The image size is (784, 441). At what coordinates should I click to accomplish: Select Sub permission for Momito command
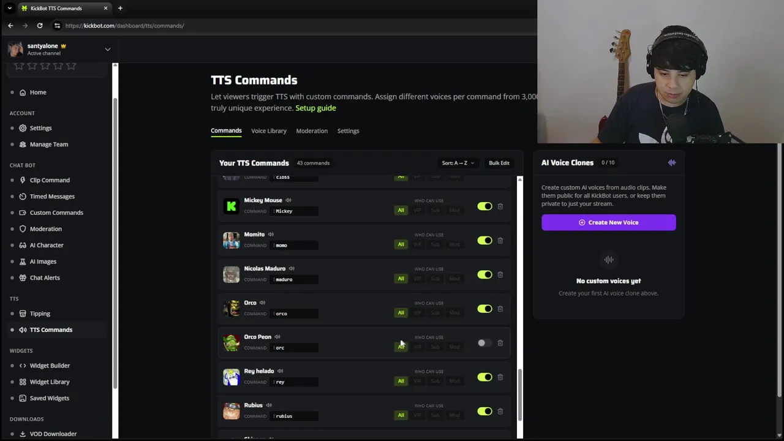click(435, 244)
